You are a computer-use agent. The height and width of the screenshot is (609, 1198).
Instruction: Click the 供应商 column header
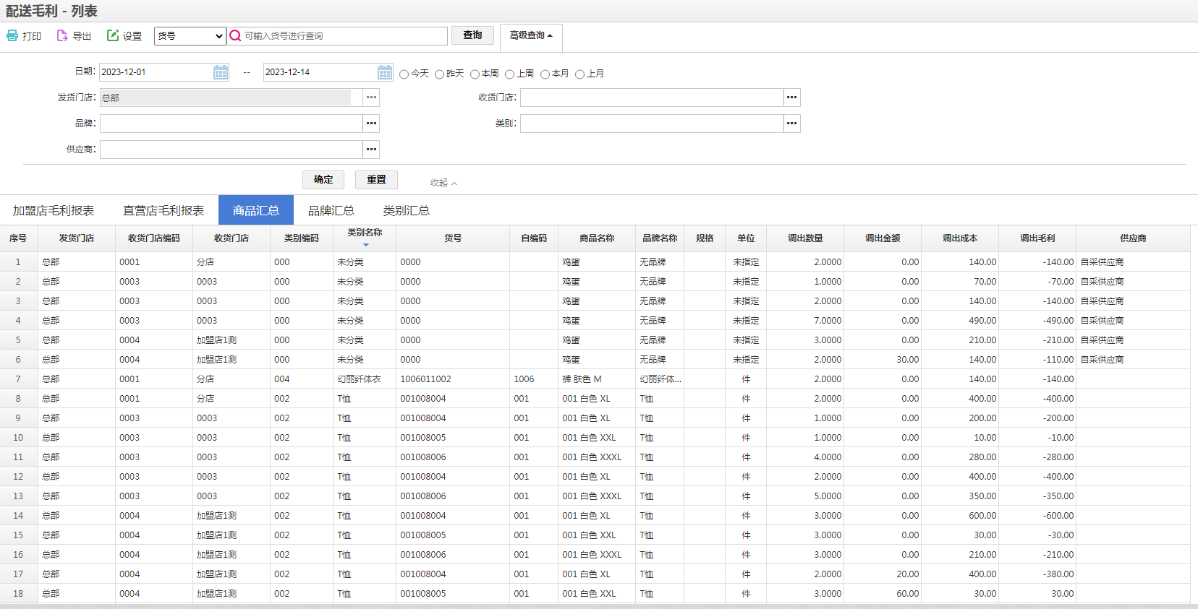(x=1133, y=238)
